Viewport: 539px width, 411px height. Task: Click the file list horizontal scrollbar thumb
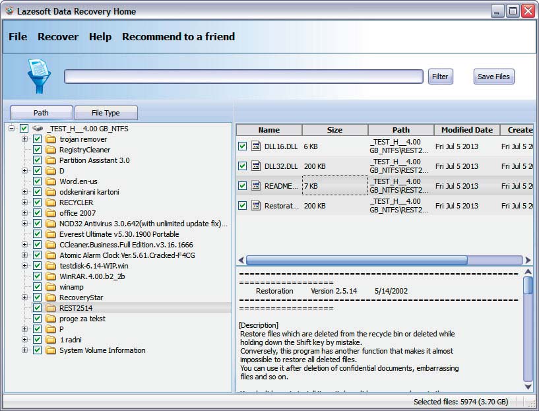pyautogui.click(x=357, y=260)
